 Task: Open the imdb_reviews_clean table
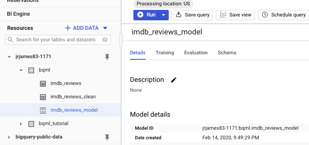point(73,96)
